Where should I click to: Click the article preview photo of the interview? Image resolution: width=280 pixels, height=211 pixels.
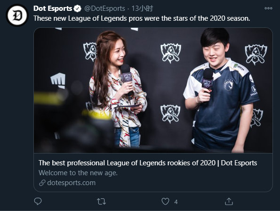(x=153, y=90)
